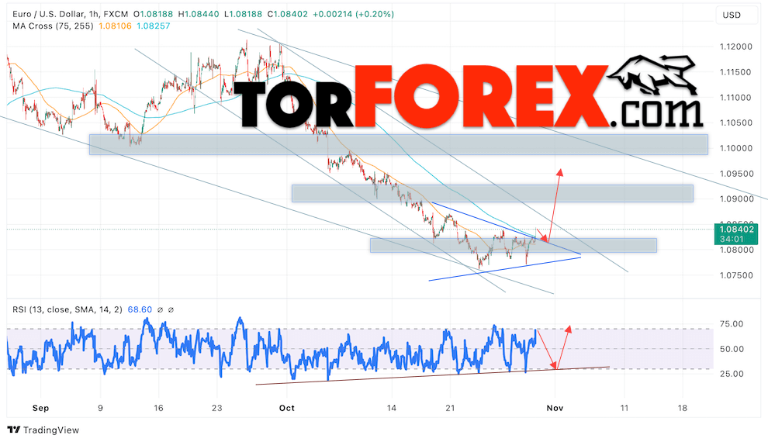The height and width of the screenshot is (442, 768).
Task: Click the 23 date label on time axis
Action: 217,408
